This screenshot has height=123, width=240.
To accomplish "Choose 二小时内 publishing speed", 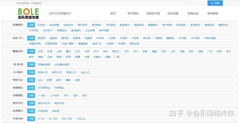I will pos(54,95).
